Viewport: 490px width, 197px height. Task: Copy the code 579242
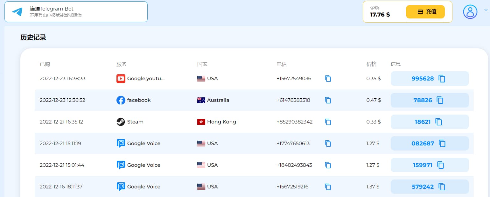442,187
